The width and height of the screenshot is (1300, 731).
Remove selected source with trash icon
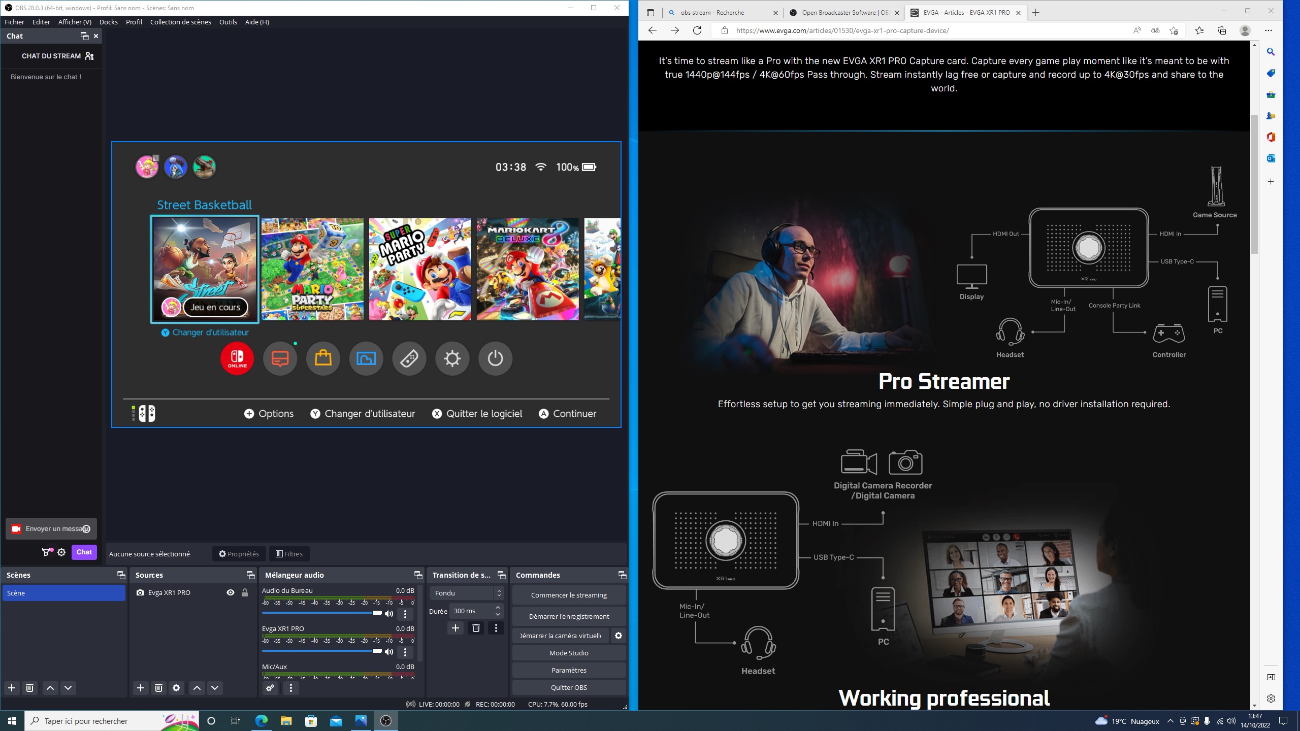click(158, 688)
